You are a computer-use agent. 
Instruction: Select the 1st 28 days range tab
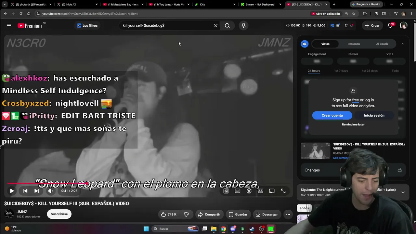click(x=370, y=71)
